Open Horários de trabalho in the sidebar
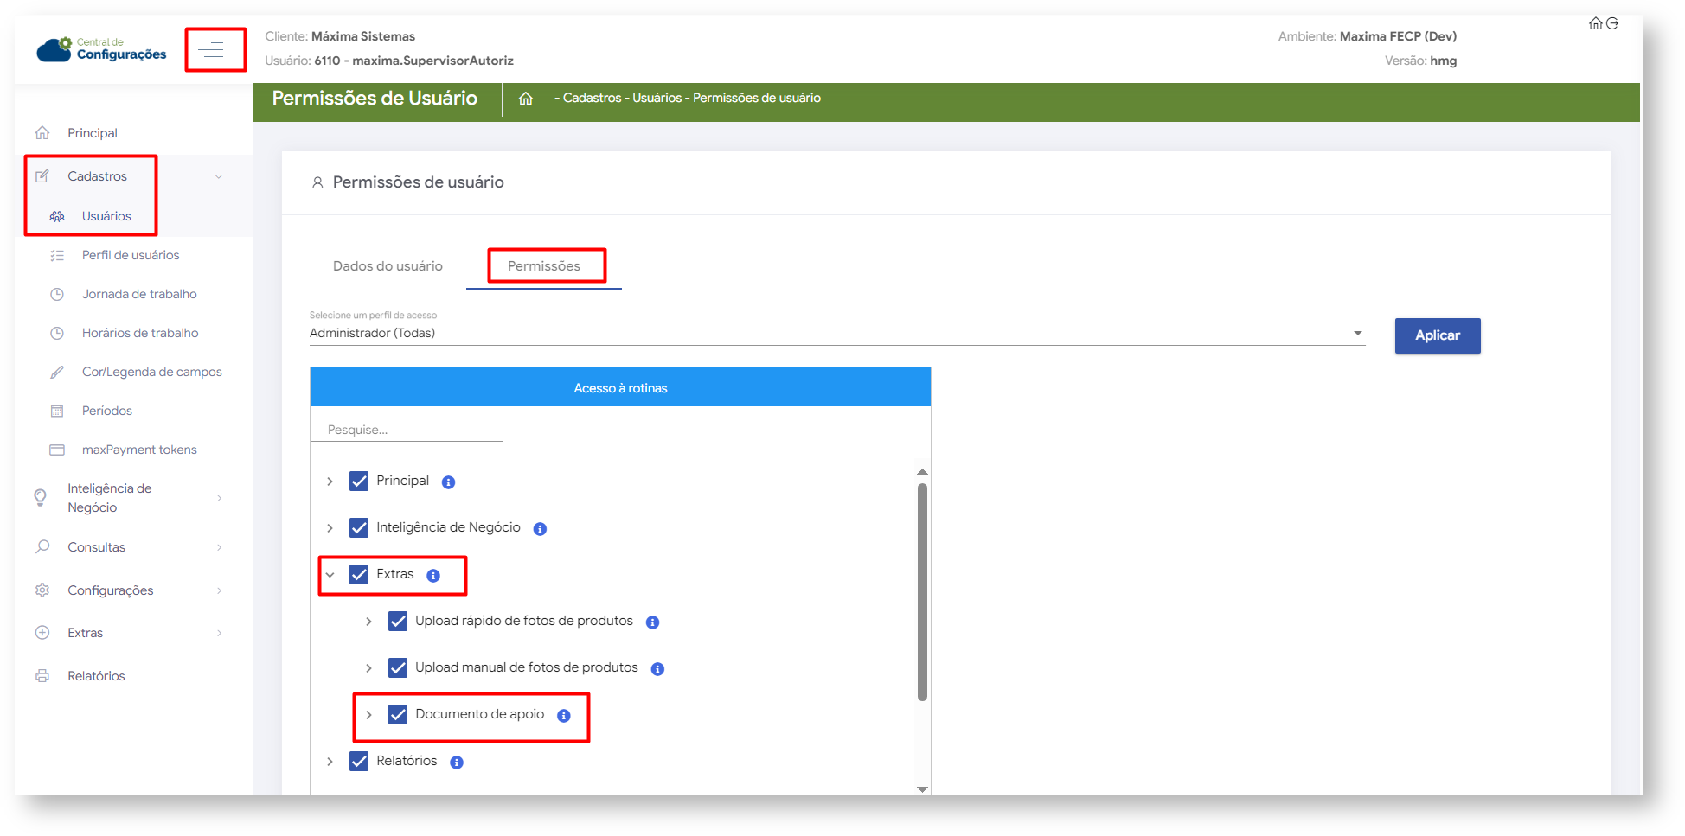 click(x=140, y=333)
